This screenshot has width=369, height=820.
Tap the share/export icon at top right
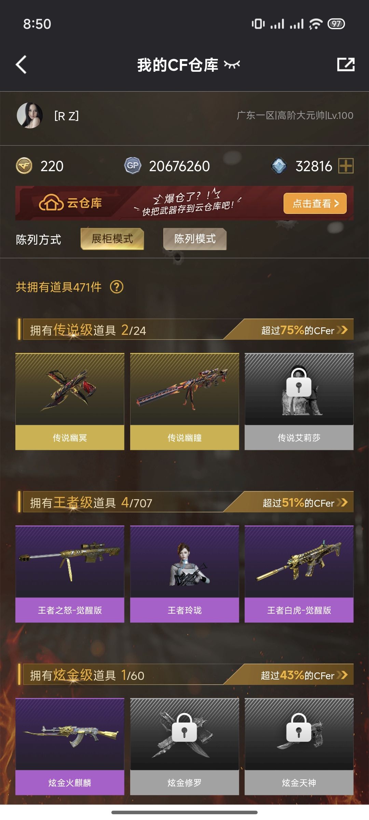click(346, 65)
